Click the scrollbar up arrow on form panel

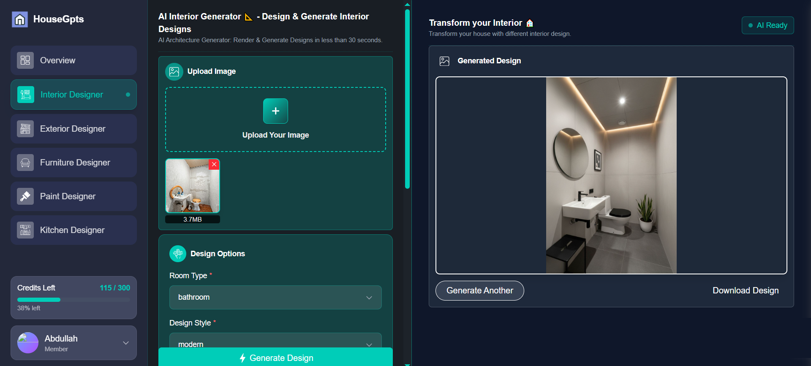407,4
